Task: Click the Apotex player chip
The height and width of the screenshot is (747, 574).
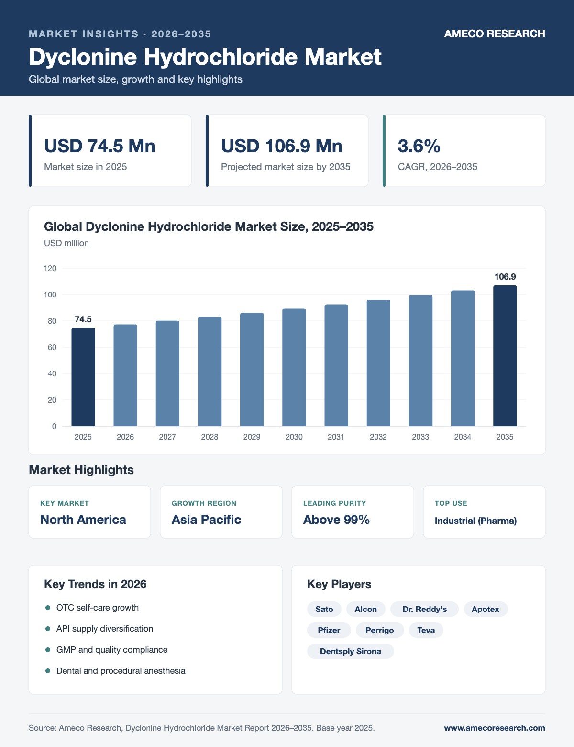Action: pyautogui.click(x=486, y=609)
